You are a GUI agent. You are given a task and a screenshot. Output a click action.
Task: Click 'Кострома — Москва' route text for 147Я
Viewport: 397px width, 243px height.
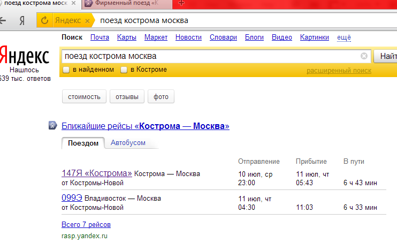[x=167, y=173]
